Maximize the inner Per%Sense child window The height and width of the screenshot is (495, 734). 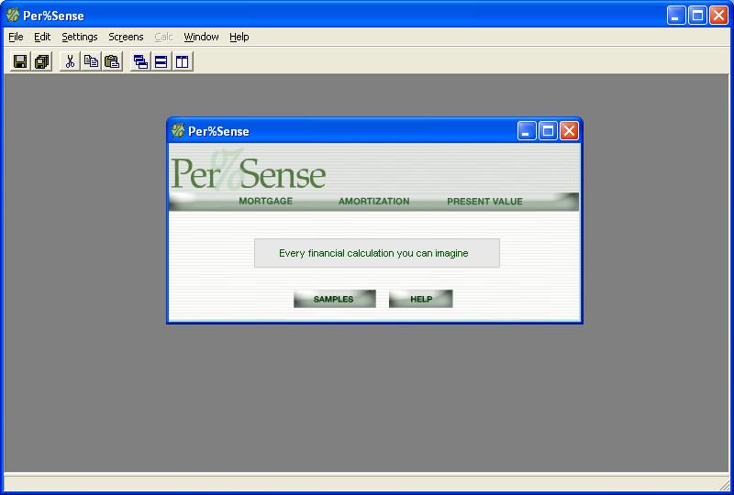[548, 131]
